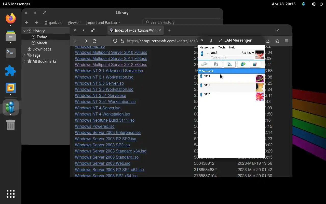Click the site security padlock icon
Image resolution: width=326 pixels, height=204 pixels.
tap(122, 41)
